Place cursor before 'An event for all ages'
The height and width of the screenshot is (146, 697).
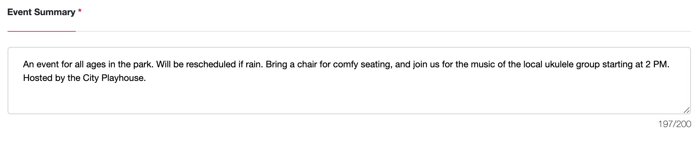(x=23, y=65)
